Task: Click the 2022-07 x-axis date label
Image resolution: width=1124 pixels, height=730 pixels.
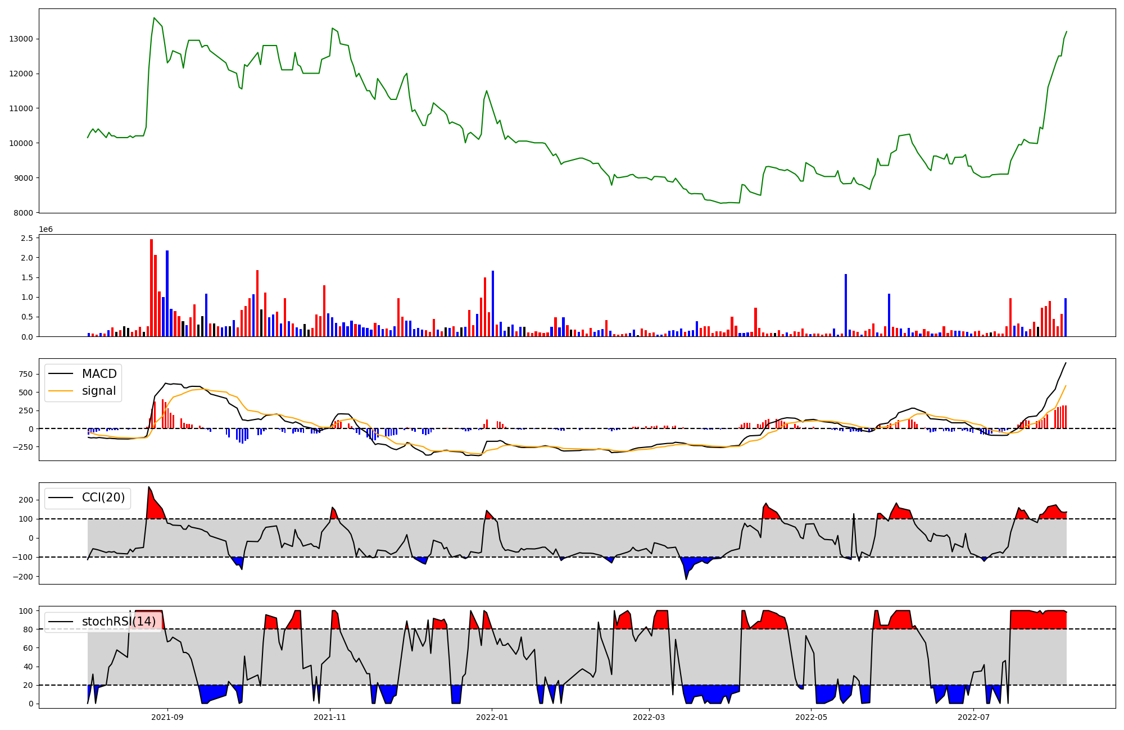Action: pos(974,717)
